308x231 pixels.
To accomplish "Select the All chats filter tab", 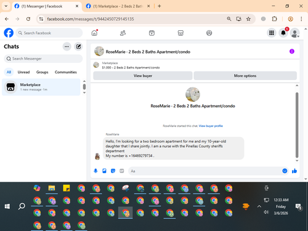I will tap(9, 72).
